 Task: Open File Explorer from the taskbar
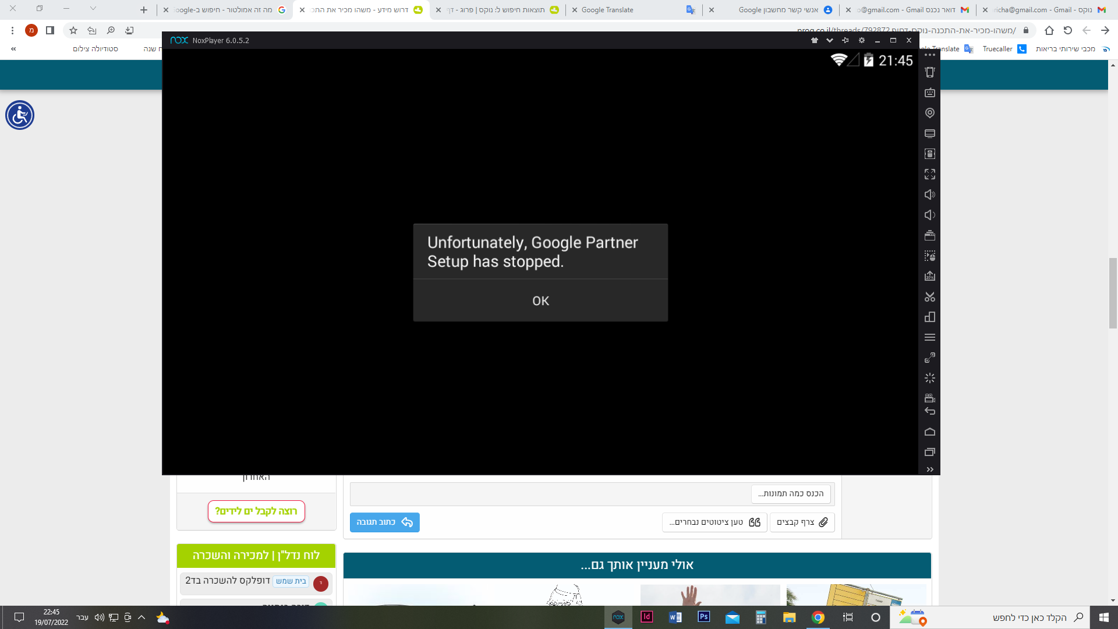(x=790, y=617)
